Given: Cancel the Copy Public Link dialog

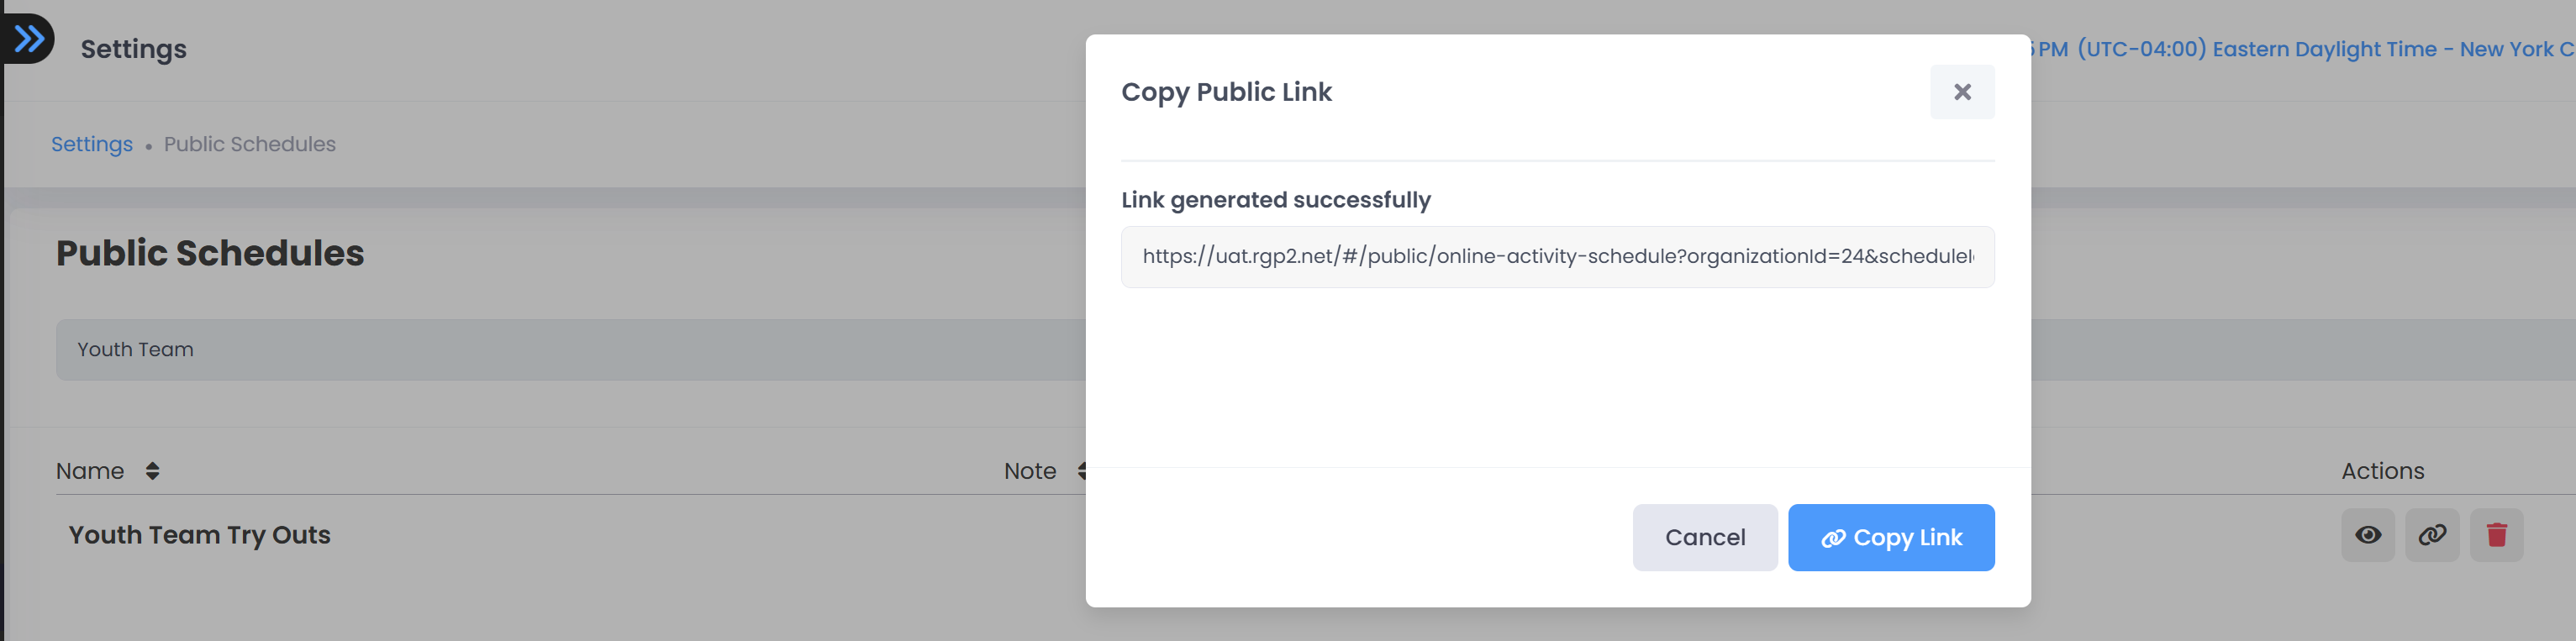Looking at the screenshot, I should click(x=1704, y=537).
